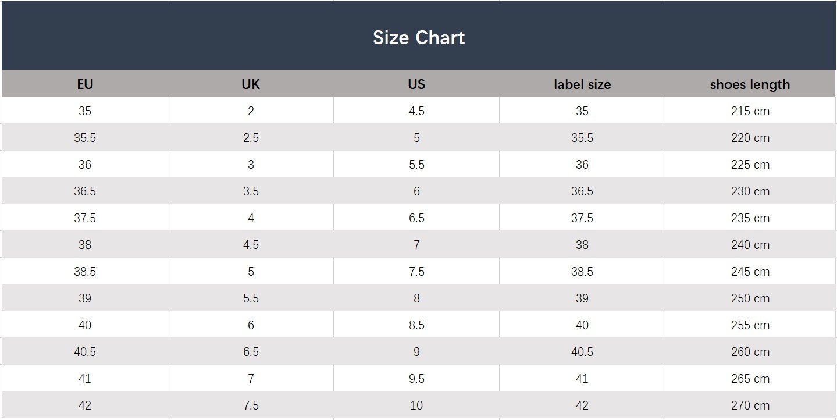
Task: Click the label size column header
Action: pyautogui.click(x=582, y=84)
